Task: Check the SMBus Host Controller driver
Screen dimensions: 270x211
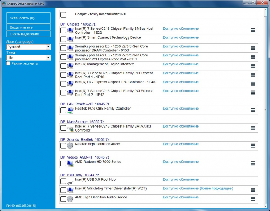Action: coord(63,31)
